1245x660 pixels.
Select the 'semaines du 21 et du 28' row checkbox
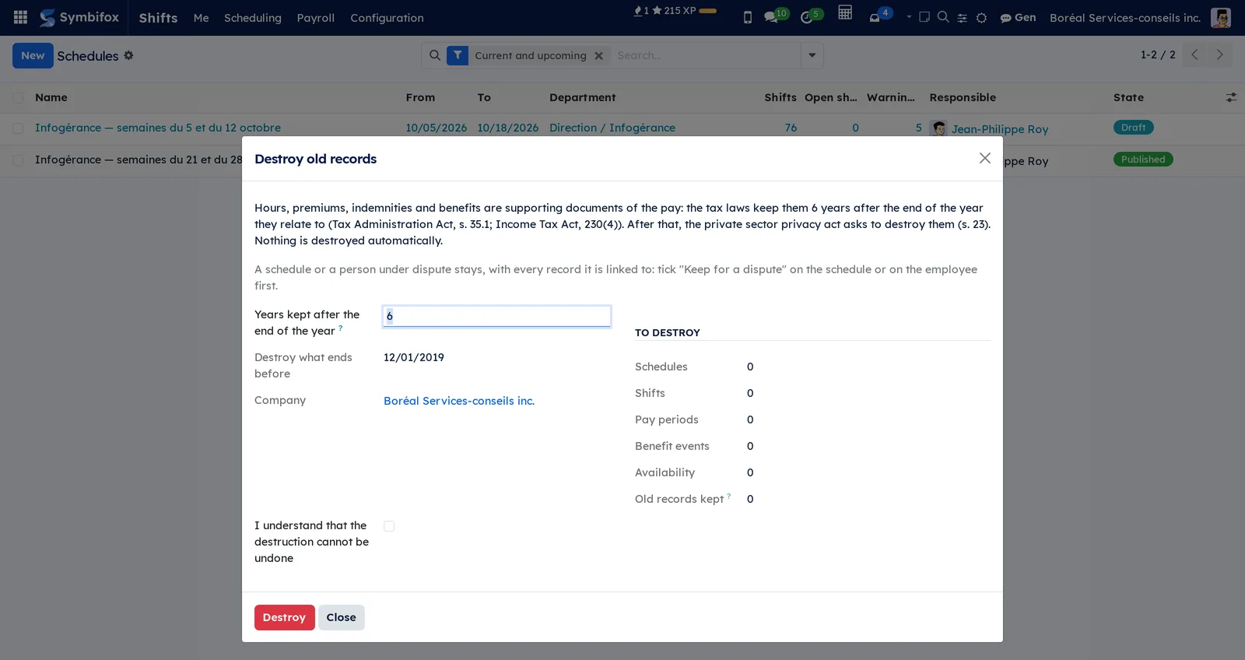pos(18,160)
